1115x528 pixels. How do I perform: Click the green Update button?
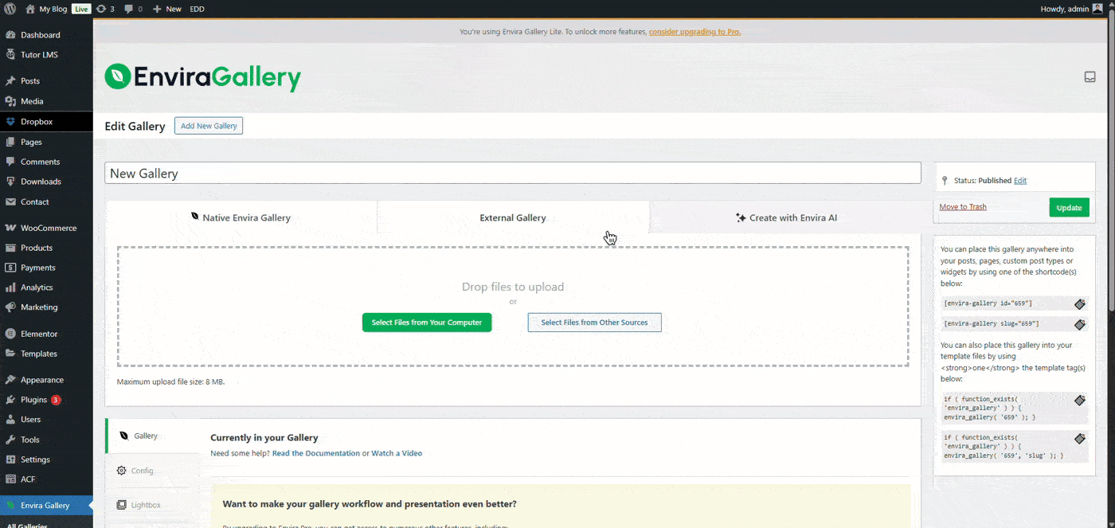pos(1069,206)
